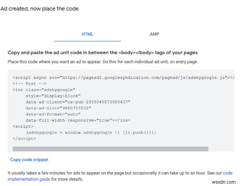Click the data-ad-slot="9680755532" line
This screenshot has width=240, height=186.
pyautogui.click(x=58, y=108)
